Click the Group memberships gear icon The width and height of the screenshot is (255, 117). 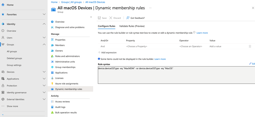click(x=52, y=67)
